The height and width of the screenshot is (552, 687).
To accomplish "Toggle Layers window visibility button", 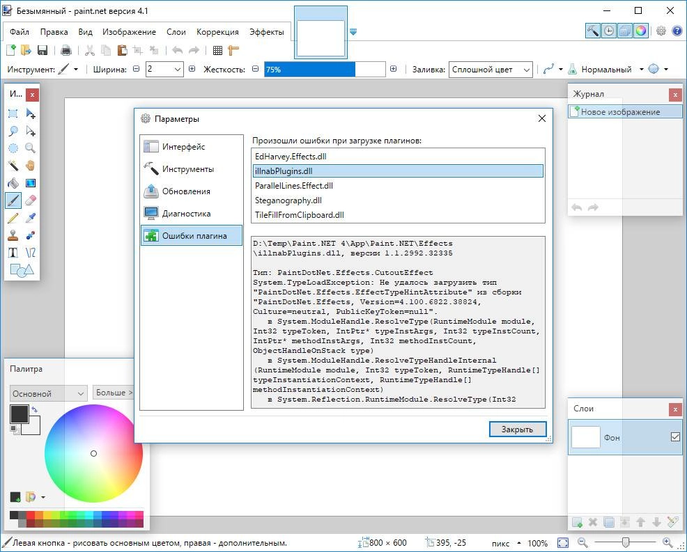I will [x=625, y=31].
